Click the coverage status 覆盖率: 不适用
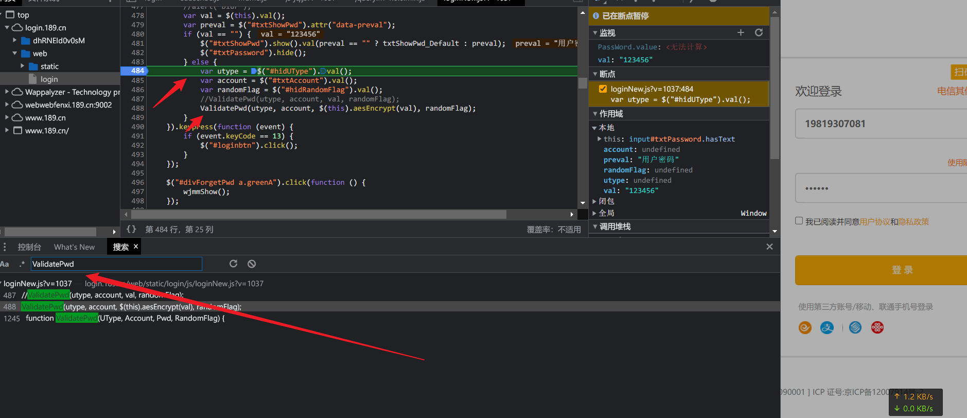The width and height of the screenshot is (967, 418). [x=554, y=230]
